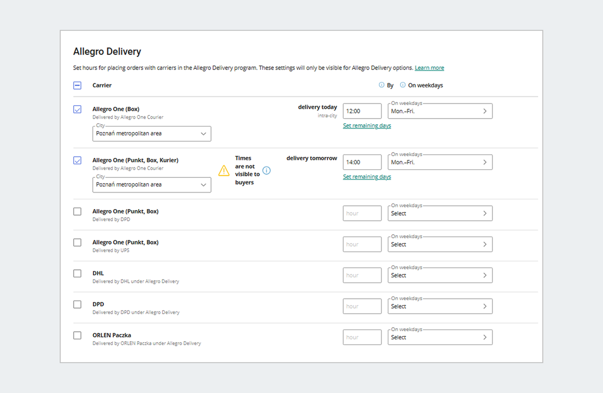Open the weekdays selector in DPD row
This screenshot has height=393, width=603.
click(440, 307)
